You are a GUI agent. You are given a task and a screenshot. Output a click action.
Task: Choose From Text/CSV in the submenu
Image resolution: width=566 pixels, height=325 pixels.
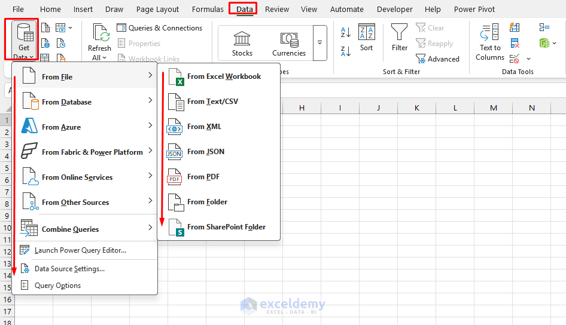tap(219, 102)
